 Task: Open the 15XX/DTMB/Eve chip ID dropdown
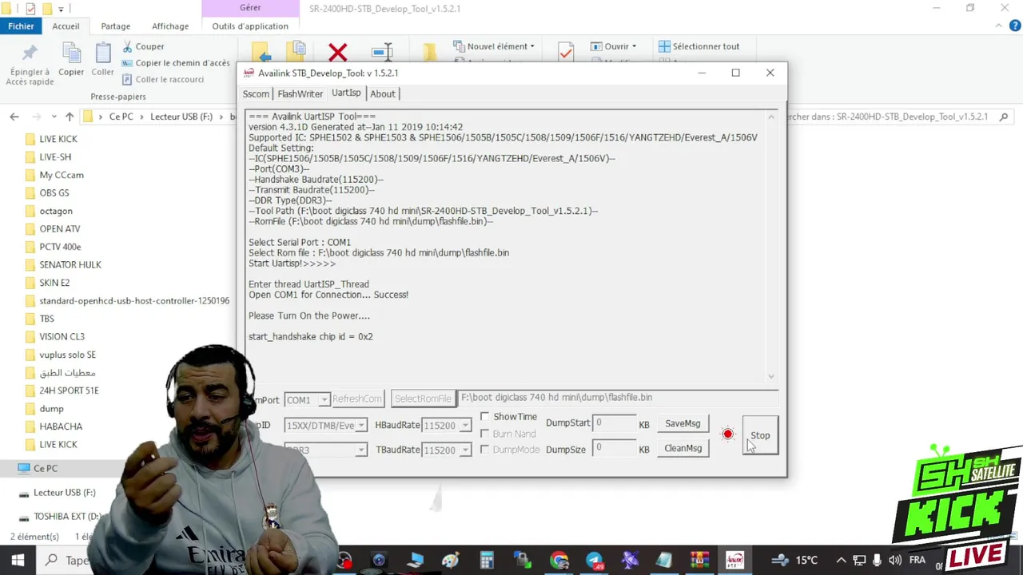tap(361, 425)
